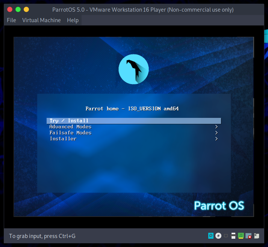Open the Virtual Machine menu
The image size is (268, 247).
(41, 20)
